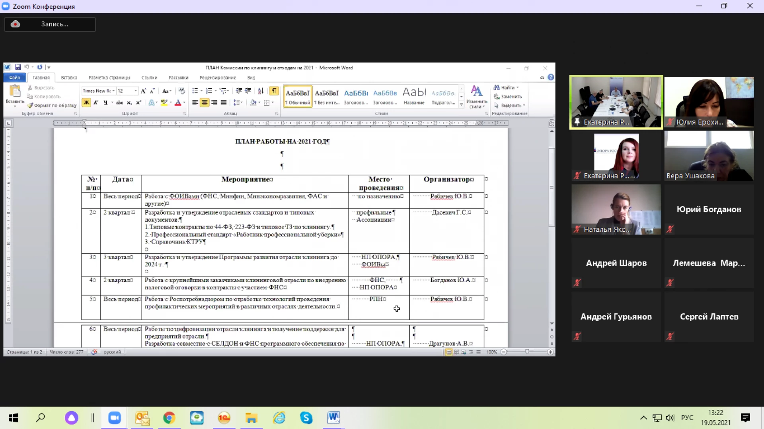
Task: Click the Undo icon in Word
Action: coord(27,67)
